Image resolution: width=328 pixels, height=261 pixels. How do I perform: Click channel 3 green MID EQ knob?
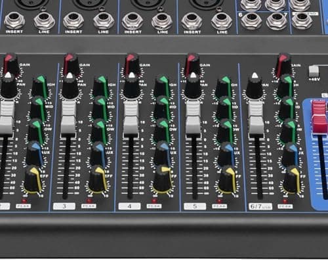point(100,109)
